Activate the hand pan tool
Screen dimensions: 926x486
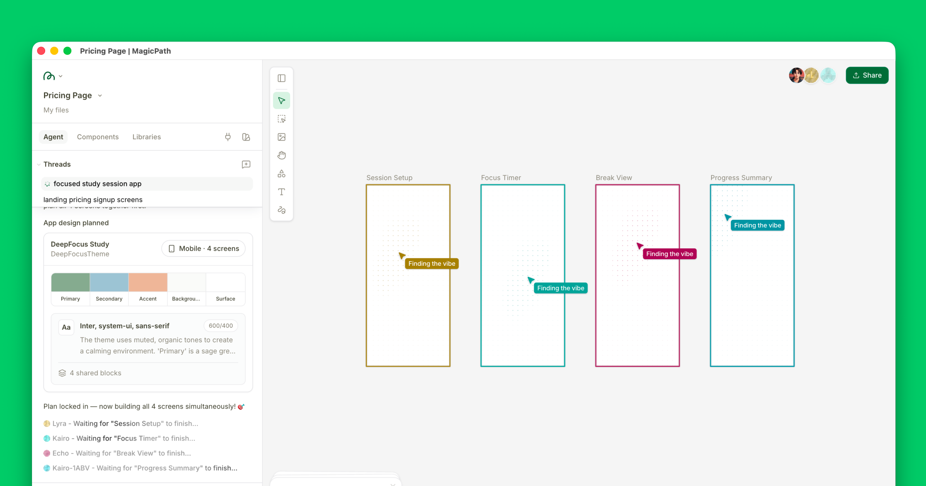pyautogui.click(x=282, y=155)
